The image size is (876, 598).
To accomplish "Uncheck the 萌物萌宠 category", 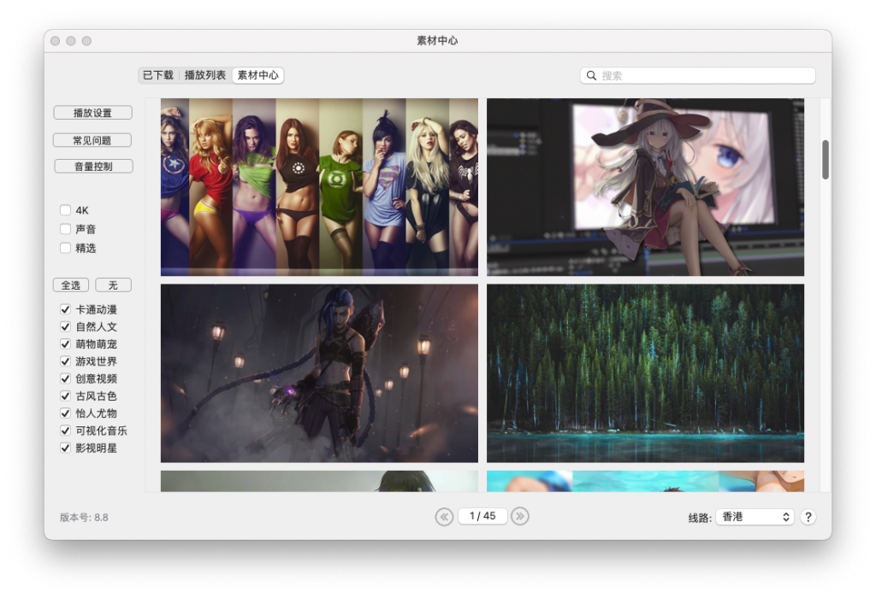I will 65,343.
